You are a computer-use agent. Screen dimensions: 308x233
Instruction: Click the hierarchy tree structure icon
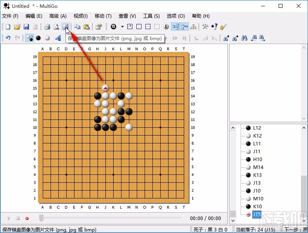193,27
